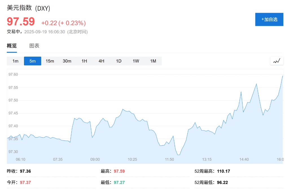Switch to 1M monthly interval
The image size is (289, 191).
click(x=153, y=61)
